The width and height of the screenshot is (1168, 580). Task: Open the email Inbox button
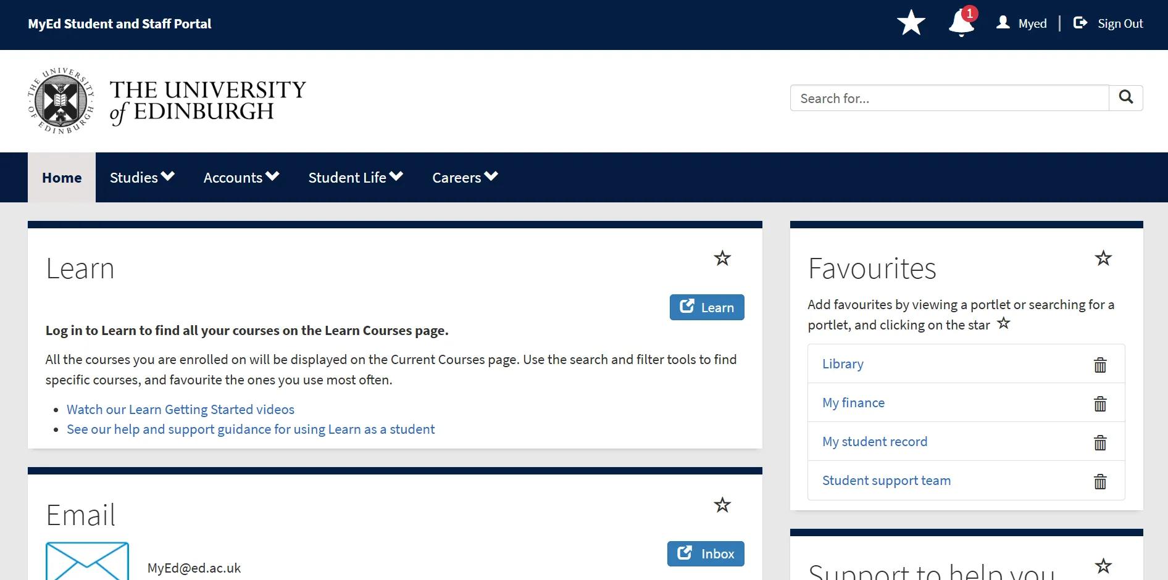point(706,553)
